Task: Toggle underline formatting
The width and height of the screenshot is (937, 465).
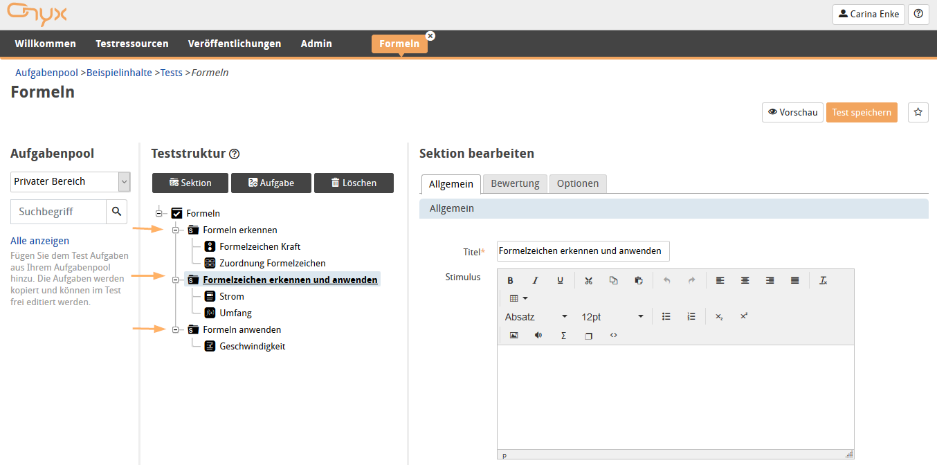Action: (559, 280)
